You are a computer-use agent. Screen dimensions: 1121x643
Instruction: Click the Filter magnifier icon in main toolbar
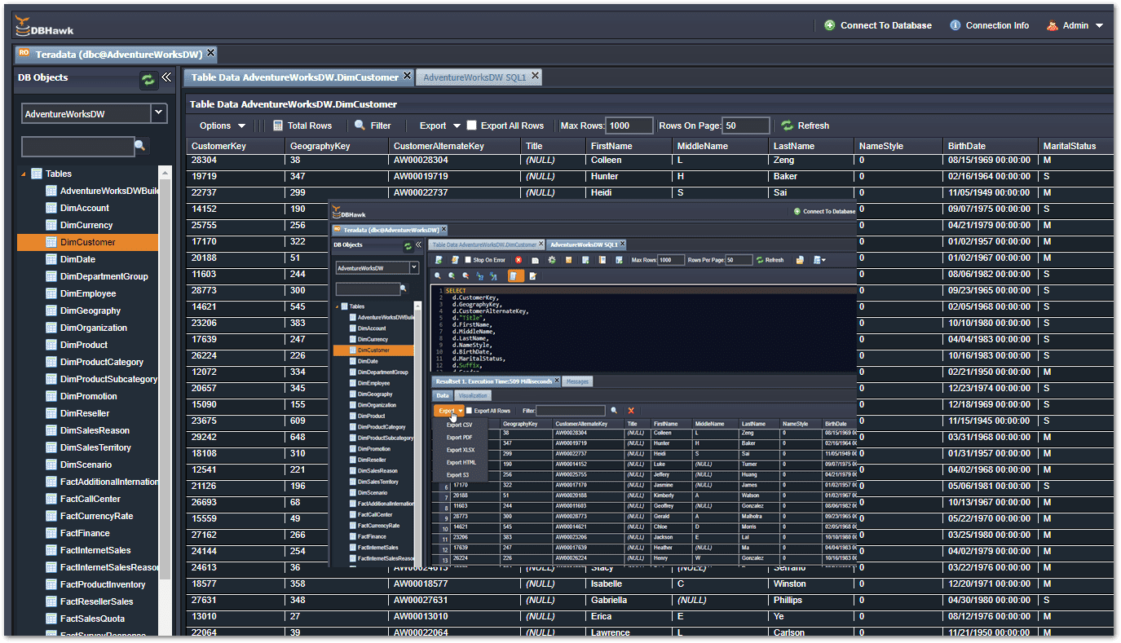tap(360, 126)
